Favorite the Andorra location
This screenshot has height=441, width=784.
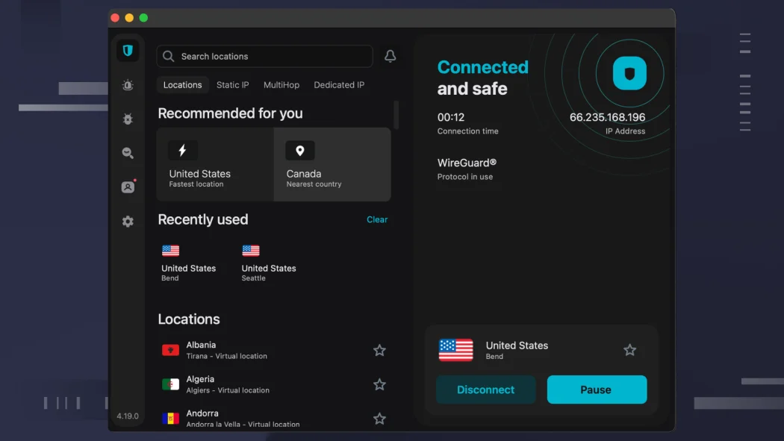[x=379, y=419]
